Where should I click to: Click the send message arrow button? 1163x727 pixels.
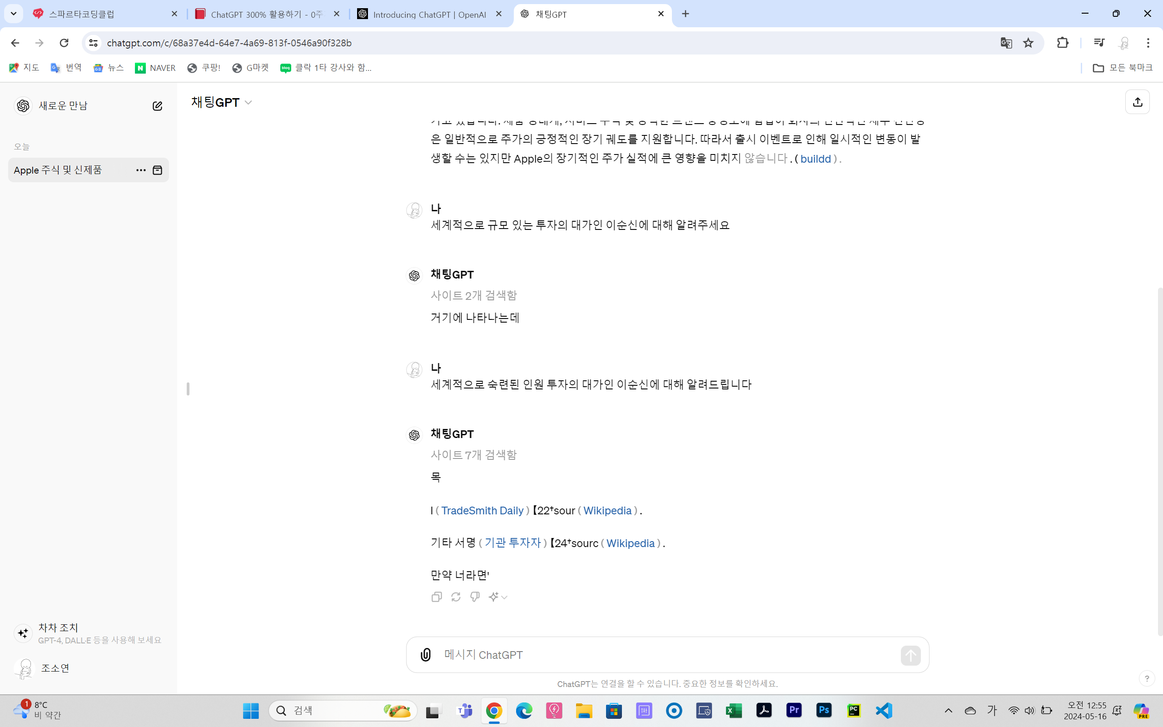[x=910, y=655]
